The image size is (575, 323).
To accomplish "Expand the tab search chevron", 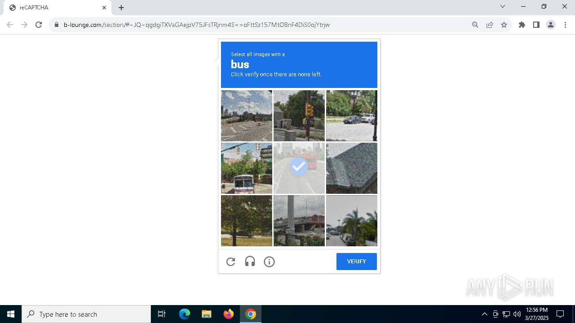I will coord(503,6).
